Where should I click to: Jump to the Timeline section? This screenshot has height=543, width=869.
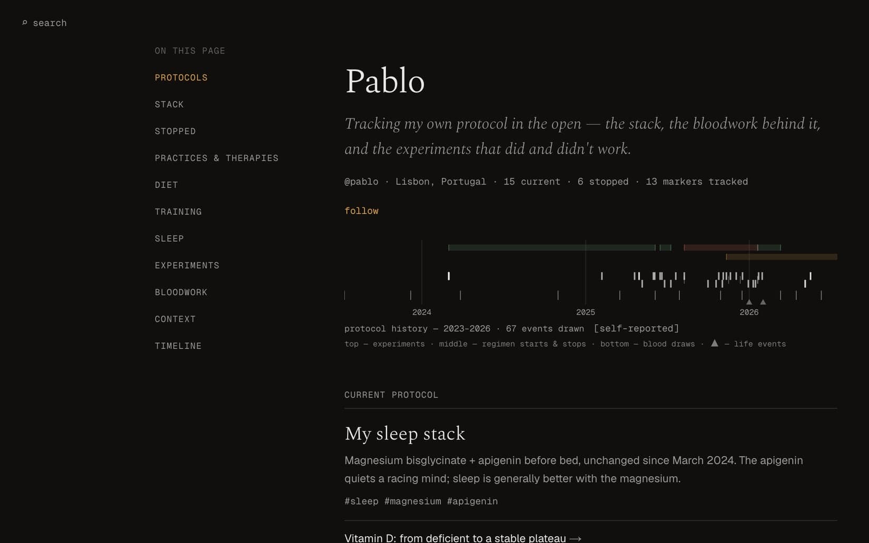tap(178, 346)
